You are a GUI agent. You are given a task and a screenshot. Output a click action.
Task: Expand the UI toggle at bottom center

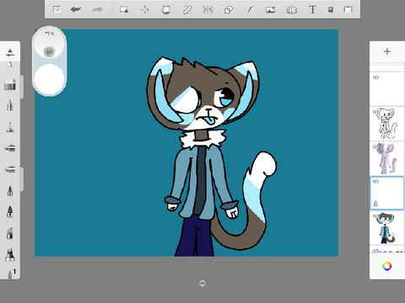tap(202, 284)
